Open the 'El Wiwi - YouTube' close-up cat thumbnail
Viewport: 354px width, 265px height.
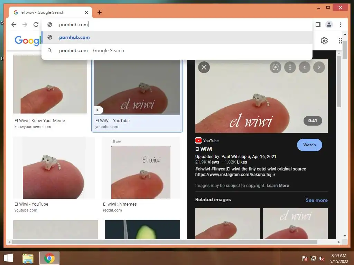click(54, 168)
